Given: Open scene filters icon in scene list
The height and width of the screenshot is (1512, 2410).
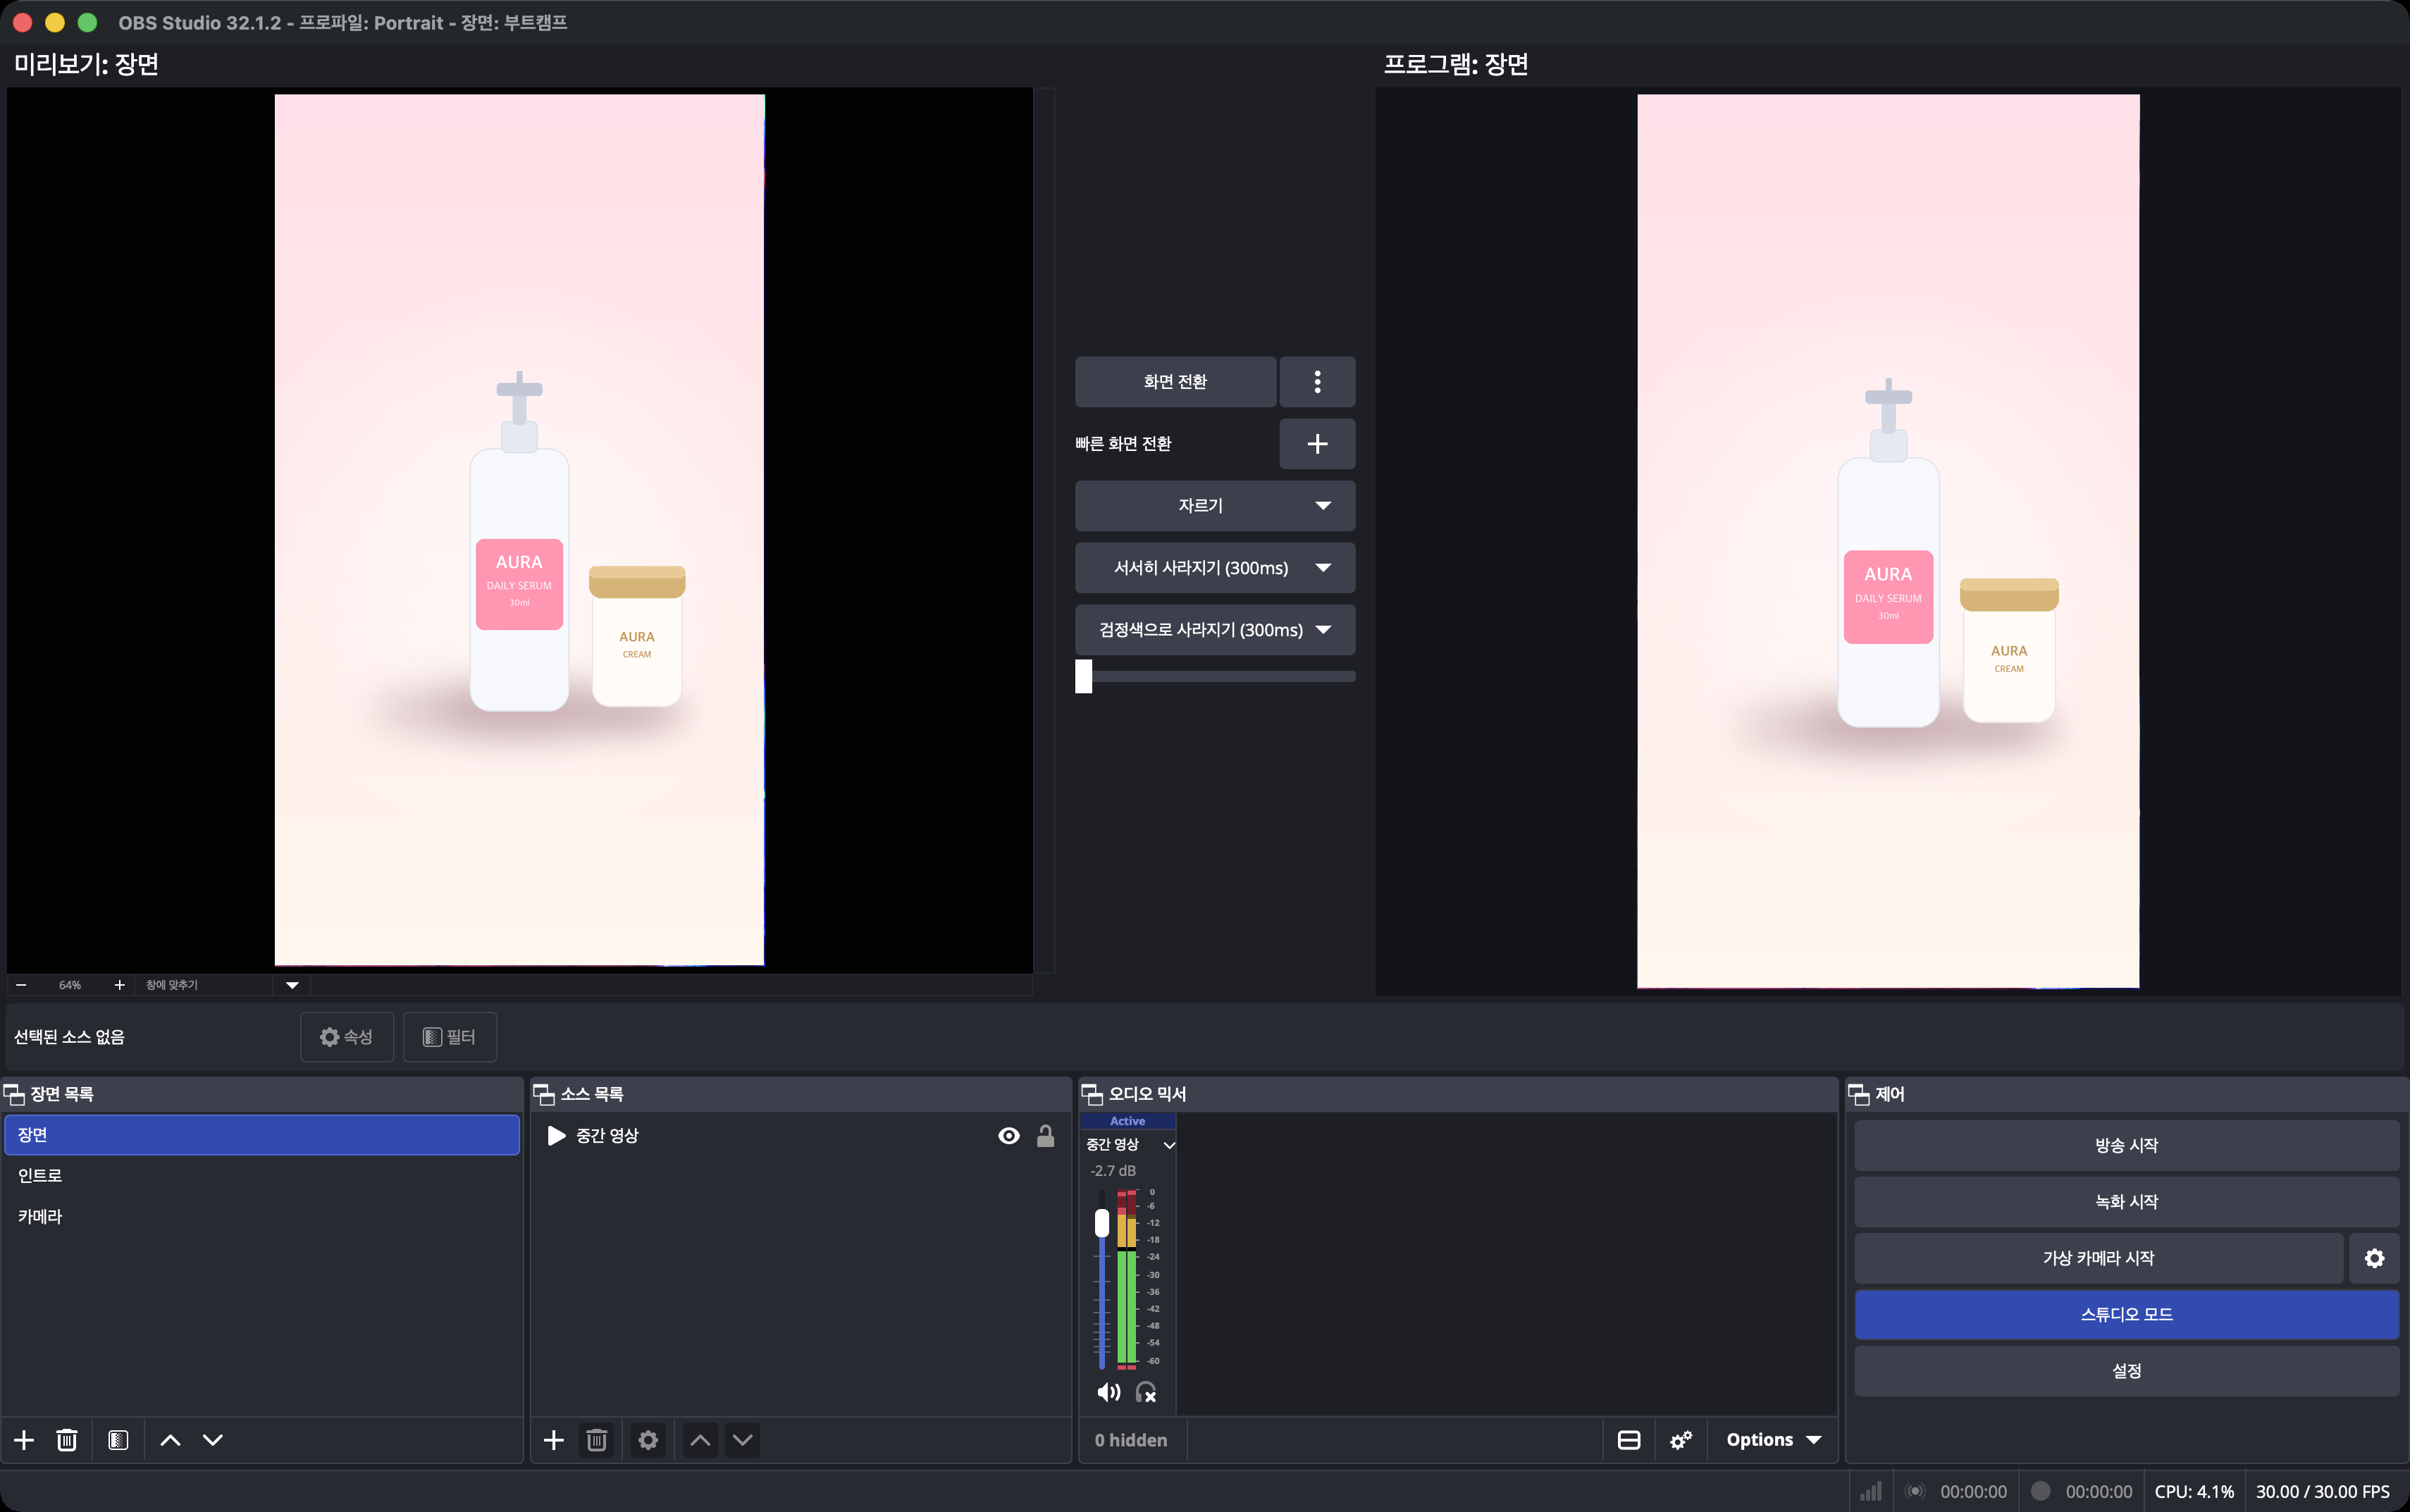Looking at the screenshot, I should [x=118, y=1440].
